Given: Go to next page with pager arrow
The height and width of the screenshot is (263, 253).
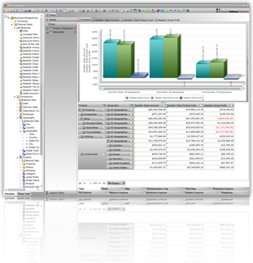Looking at the screenshot, I should click(x=100, y=183).
